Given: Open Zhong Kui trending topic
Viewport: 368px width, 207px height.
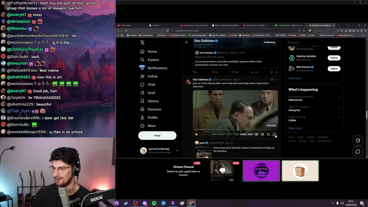Looking at the screenshot, I should tap(294, 110).
